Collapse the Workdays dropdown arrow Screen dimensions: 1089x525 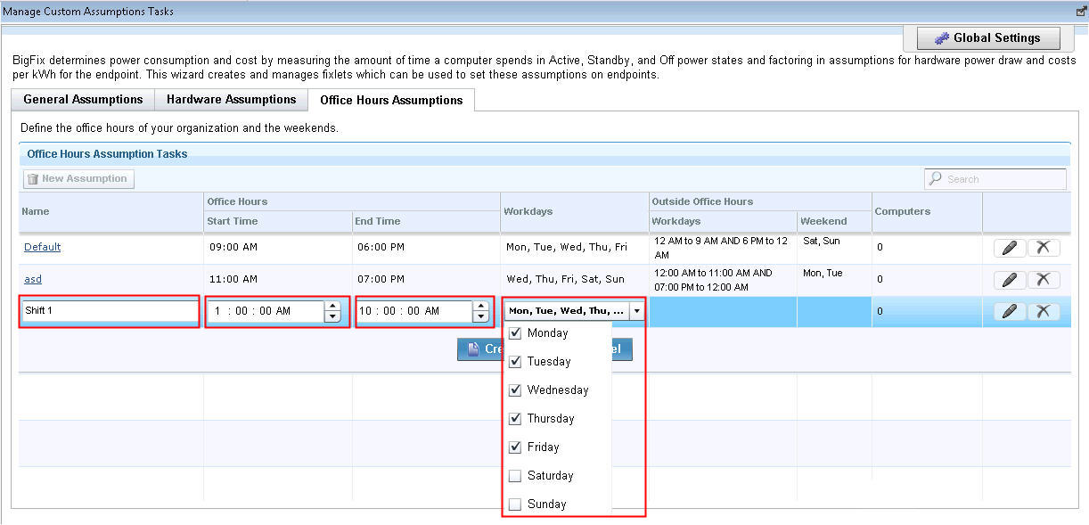point(636,311)
